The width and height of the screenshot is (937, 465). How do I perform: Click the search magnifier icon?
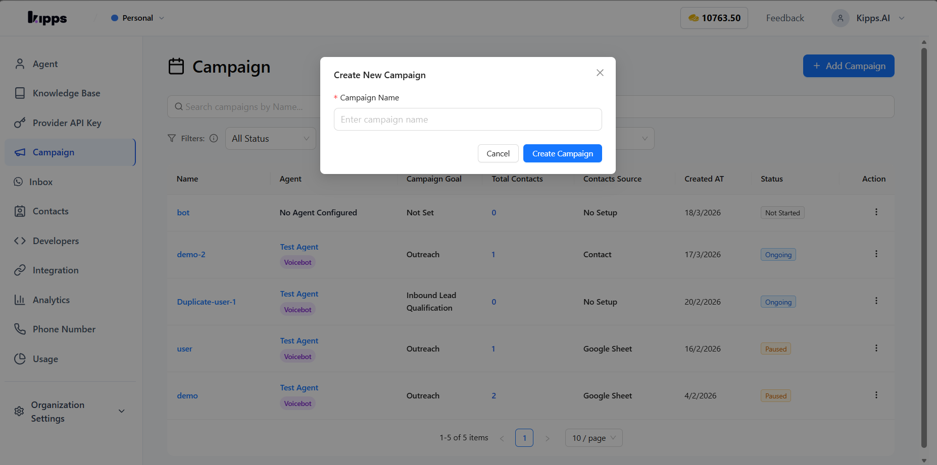tap(178, 107)
